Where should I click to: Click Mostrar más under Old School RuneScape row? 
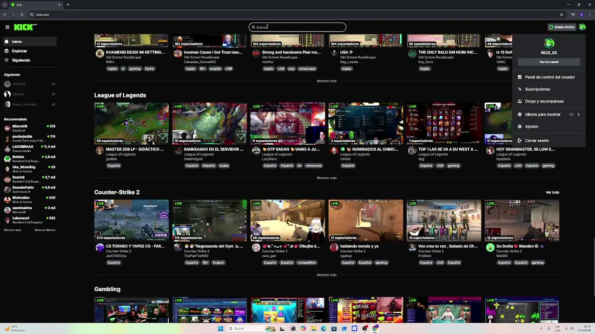tap(326, 81)
